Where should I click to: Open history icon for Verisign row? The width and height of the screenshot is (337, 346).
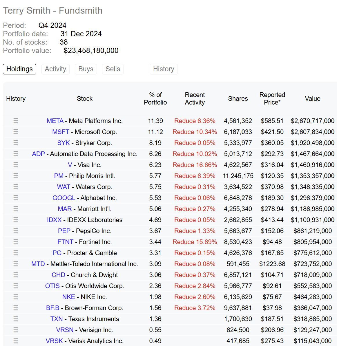[16, 330]
